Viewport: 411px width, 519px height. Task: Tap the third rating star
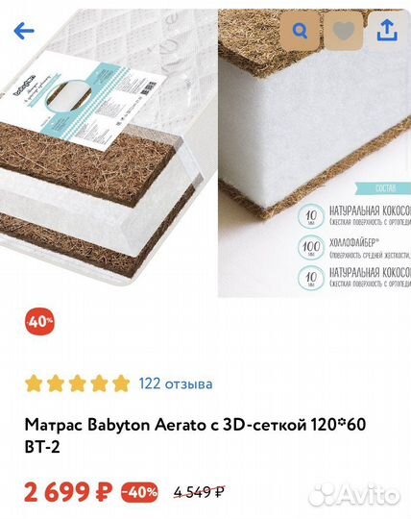click(x=78, y=383)
